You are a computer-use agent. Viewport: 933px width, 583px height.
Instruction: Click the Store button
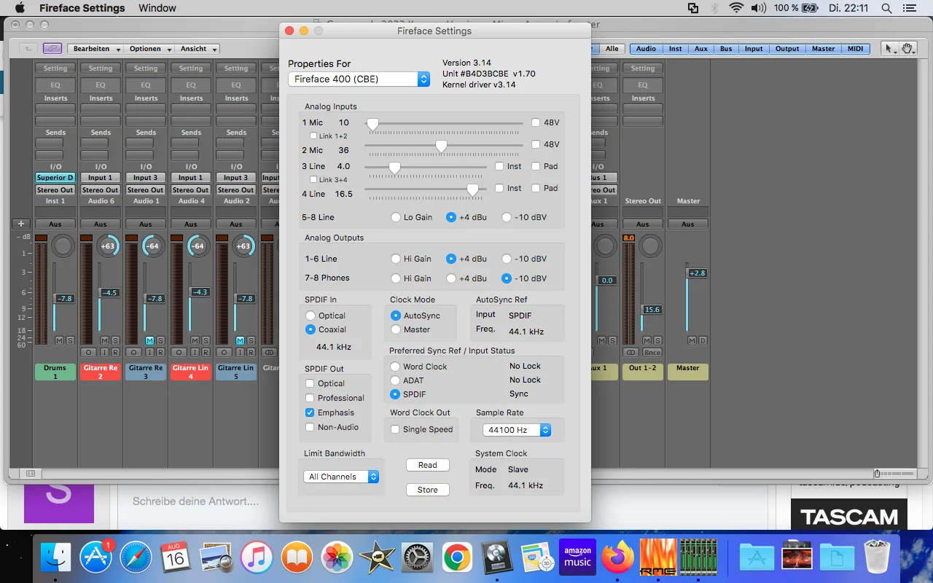click(x=428, y=490)
